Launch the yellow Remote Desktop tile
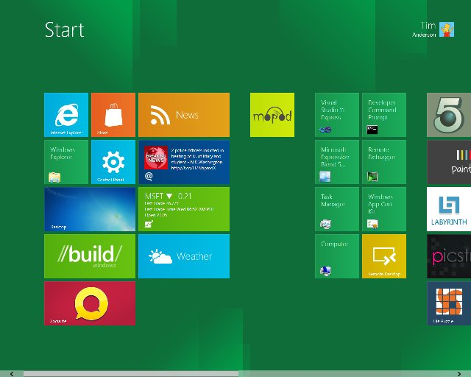The image size is (471, 377). (384, 256)
